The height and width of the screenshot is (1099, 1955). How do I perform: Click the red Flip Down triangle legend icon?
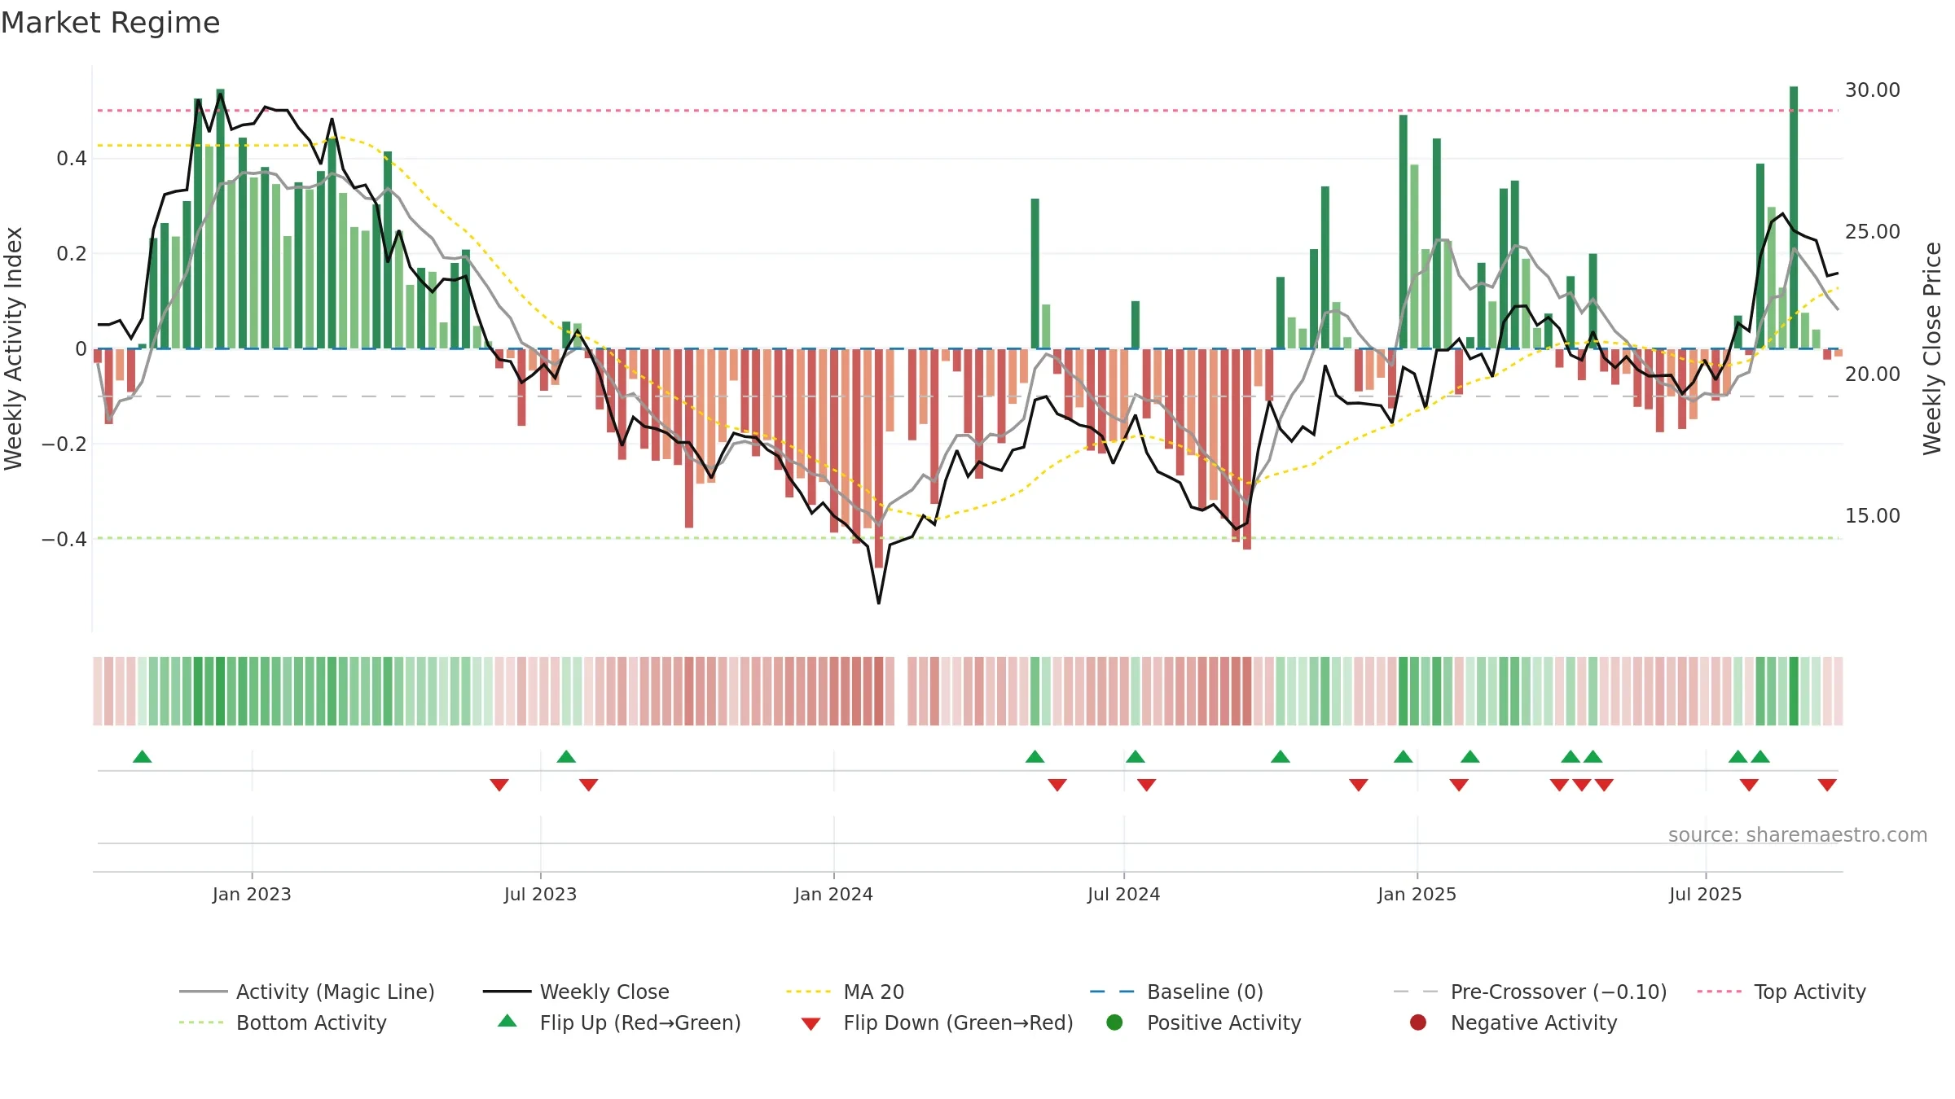click(811, 1023)
